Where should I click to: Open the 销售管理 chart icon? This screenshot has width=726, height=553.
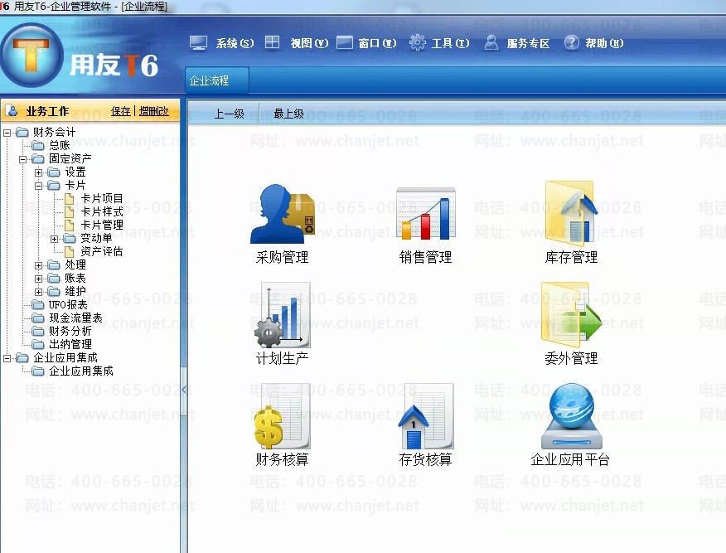(425, 214)
